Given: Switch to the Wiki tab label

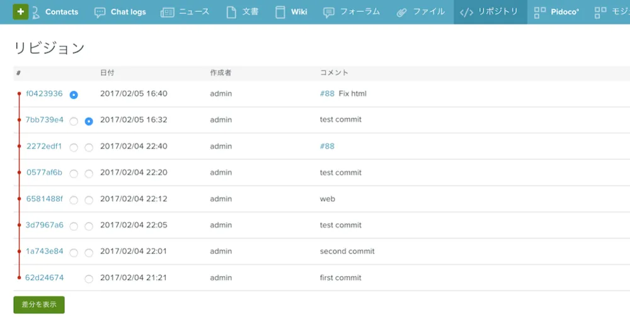Looking at the screenshot, I should point(299,12).
